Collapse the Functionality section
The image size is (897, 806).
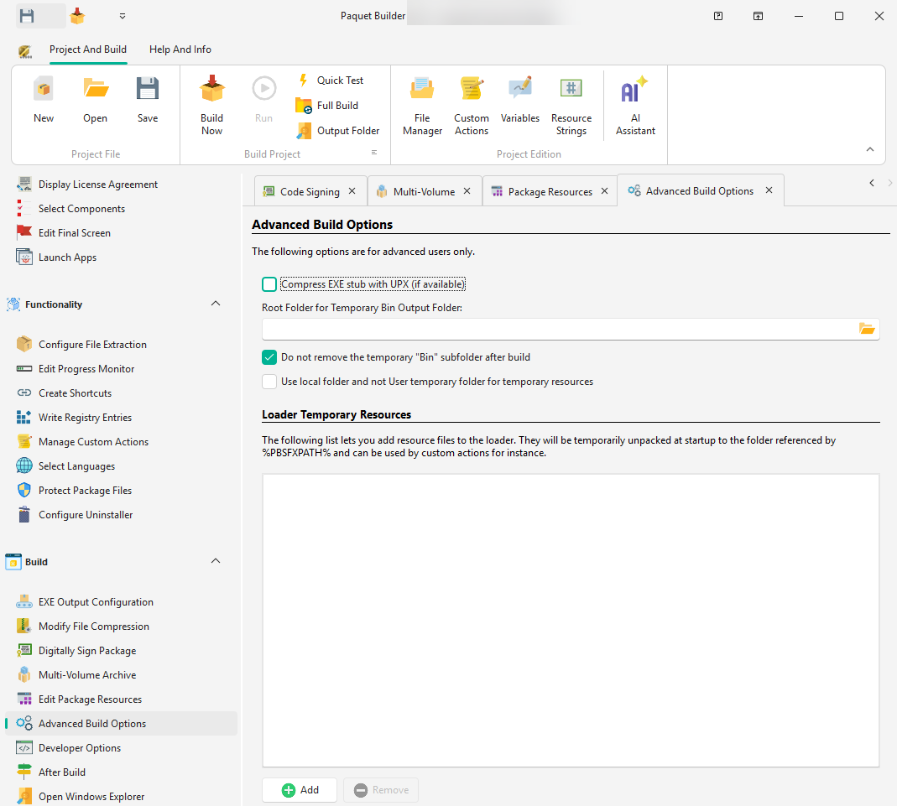(x=216, y=304)
